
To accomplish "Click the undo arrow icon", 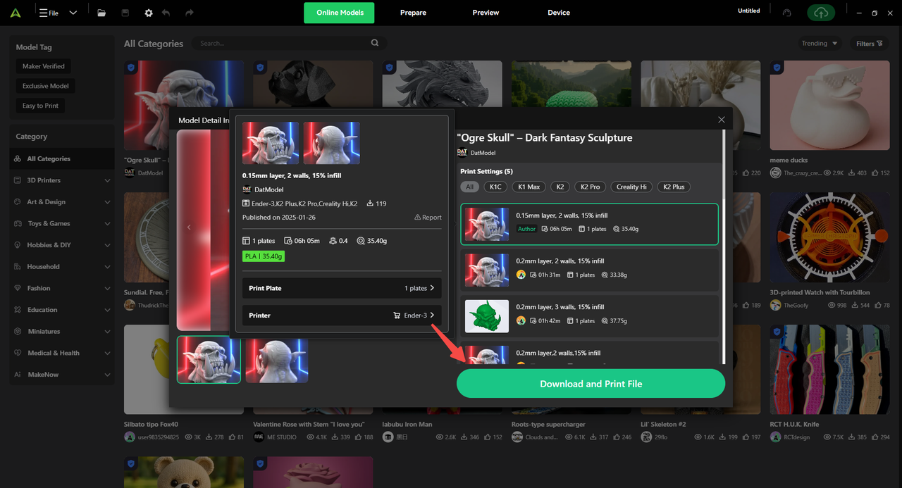I will tap(166, 13).
